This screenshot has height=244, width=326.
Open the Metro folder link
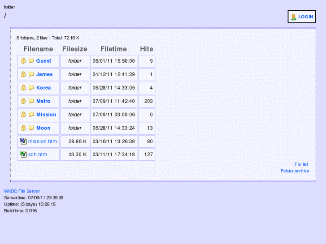[x=43, y=101]
